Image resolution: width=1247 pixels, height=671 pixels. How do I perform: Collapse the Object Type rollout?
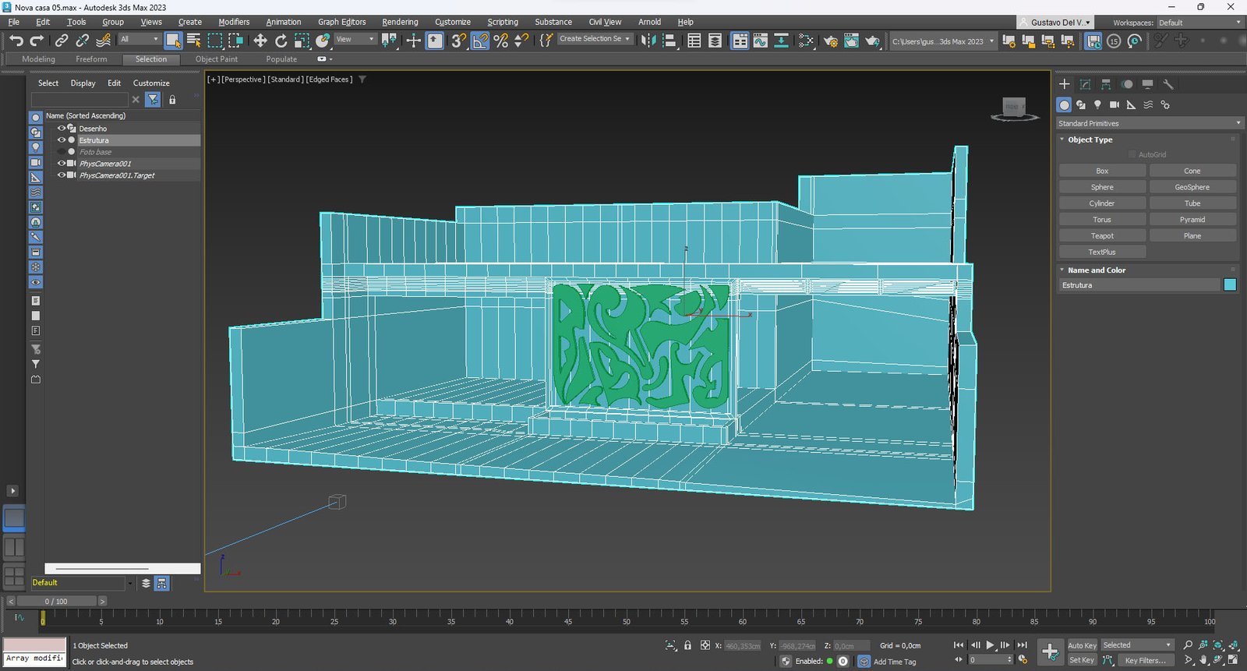[1090, 139]
